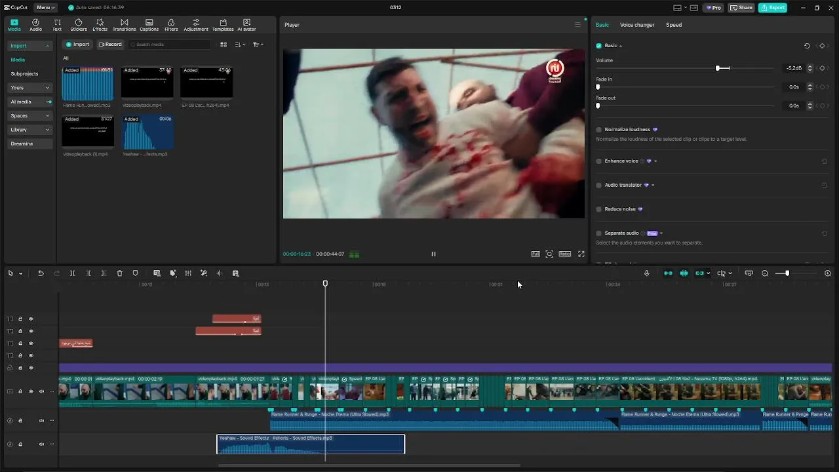
Task: Open the Captions panel icon
Action: click(149, 25)
